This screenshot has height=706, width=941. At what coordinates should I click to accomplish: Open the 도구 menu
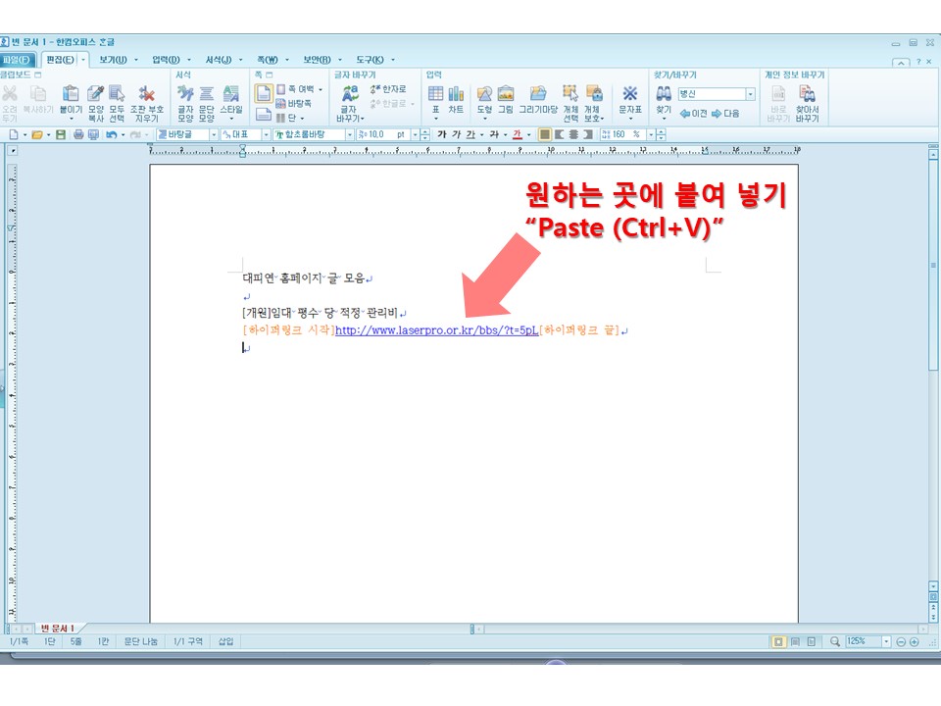(x=371, y=60)
